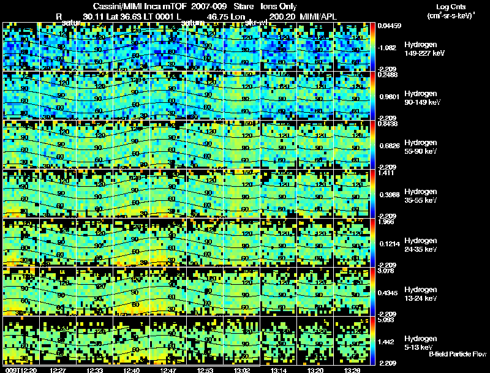The image size is (490, 373).
Task: Click the scale value '0.8438'
Action: (388, 124)
